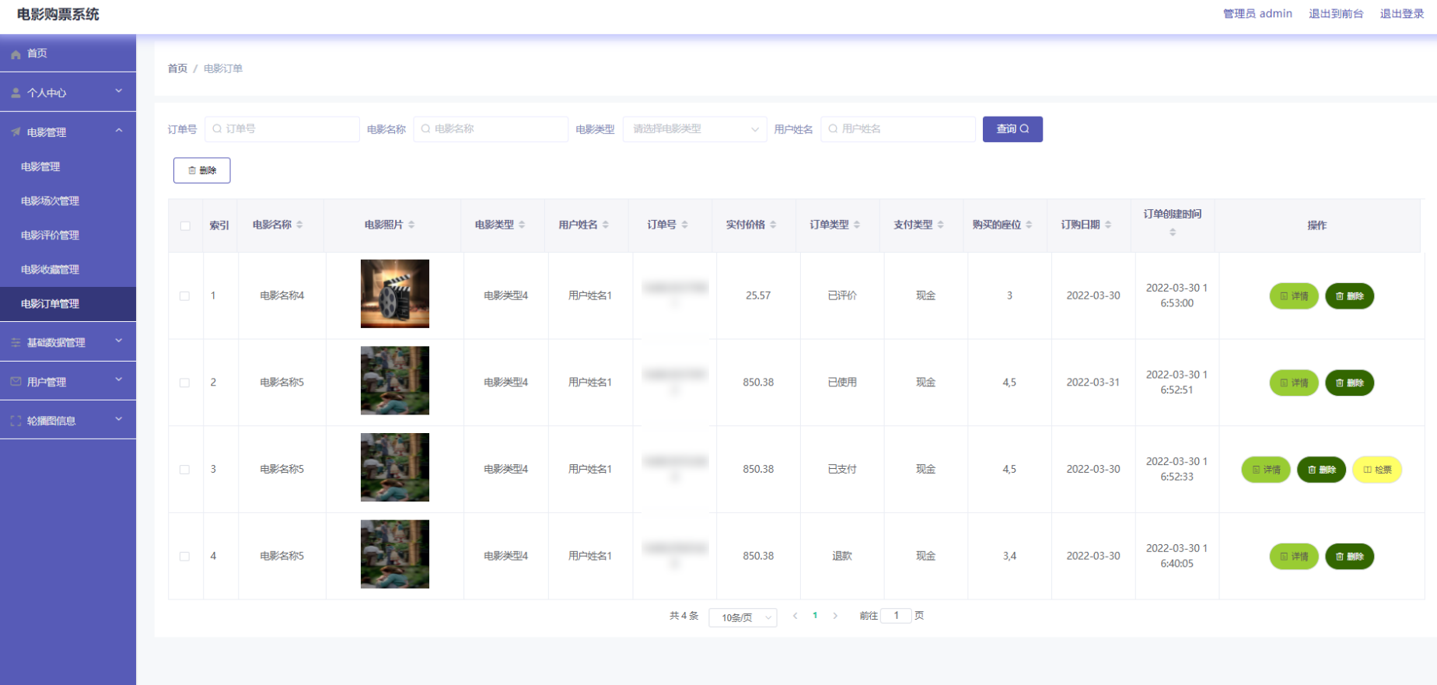Click the 查询 search button
Screen dimensions: 1437x685
[x=1012, y=129]
